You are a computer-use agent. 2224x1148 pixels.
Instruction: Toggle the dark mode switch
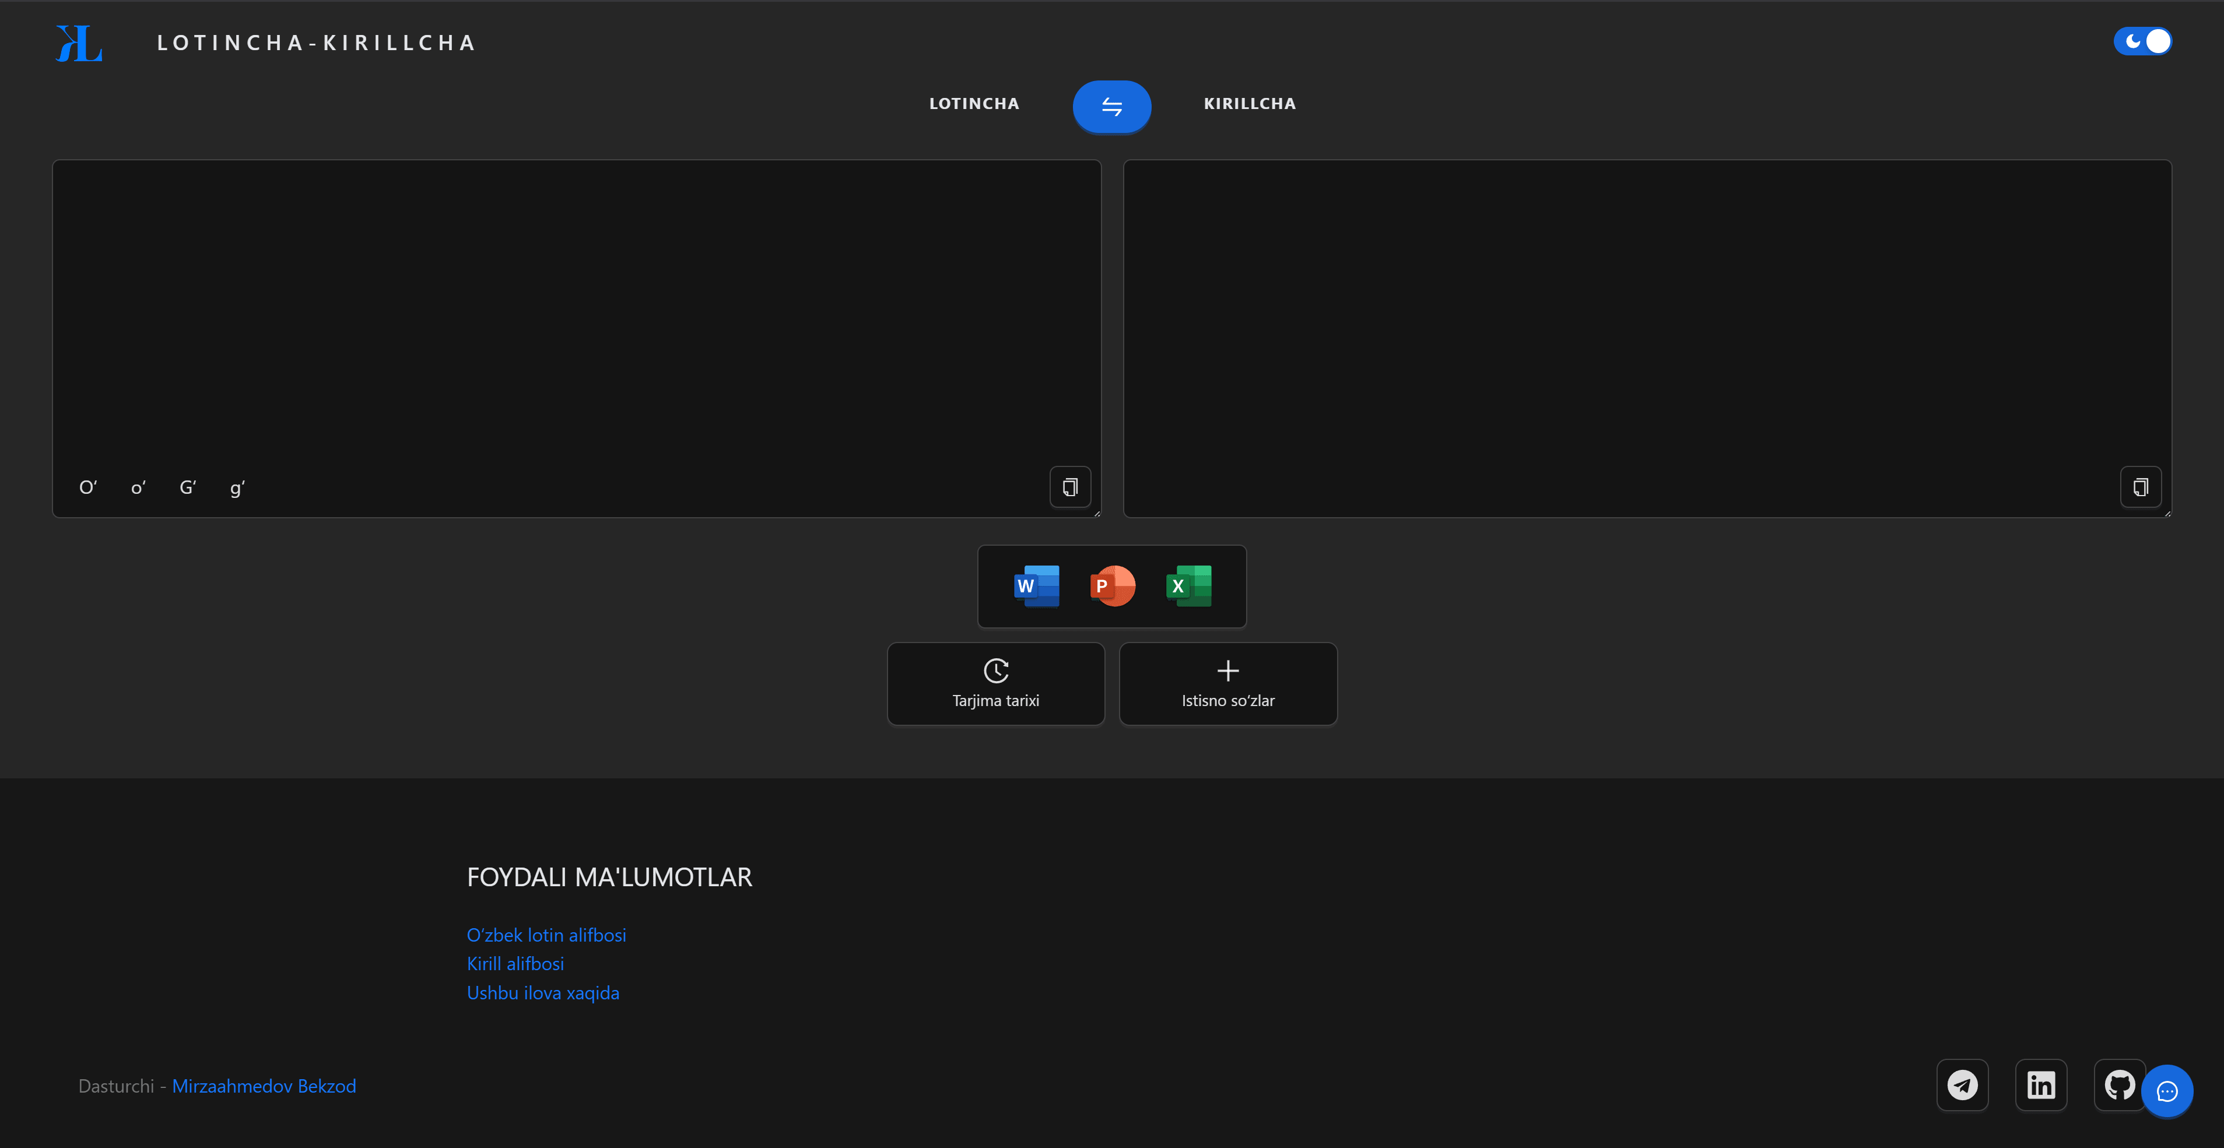coord(2143,41)
